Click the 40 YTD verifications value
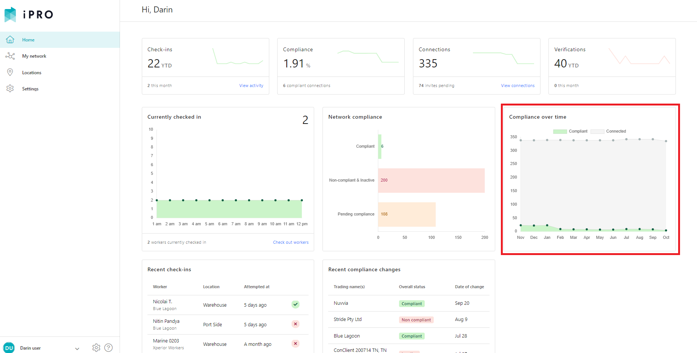 567,64
